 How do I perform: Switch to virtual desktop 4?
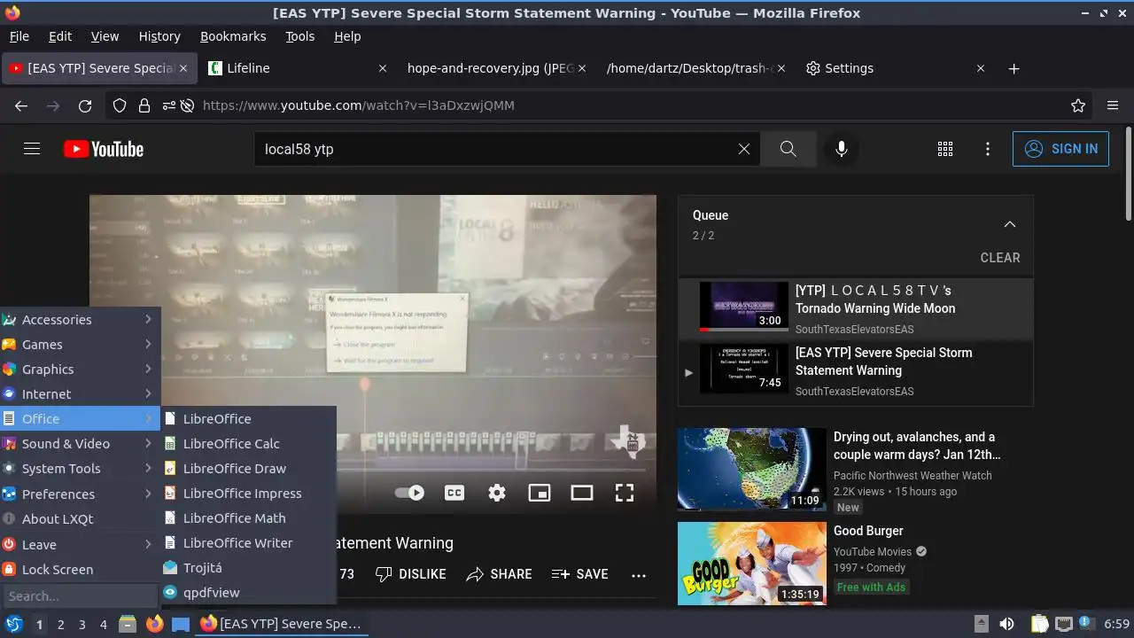click(x=103, y=624)
